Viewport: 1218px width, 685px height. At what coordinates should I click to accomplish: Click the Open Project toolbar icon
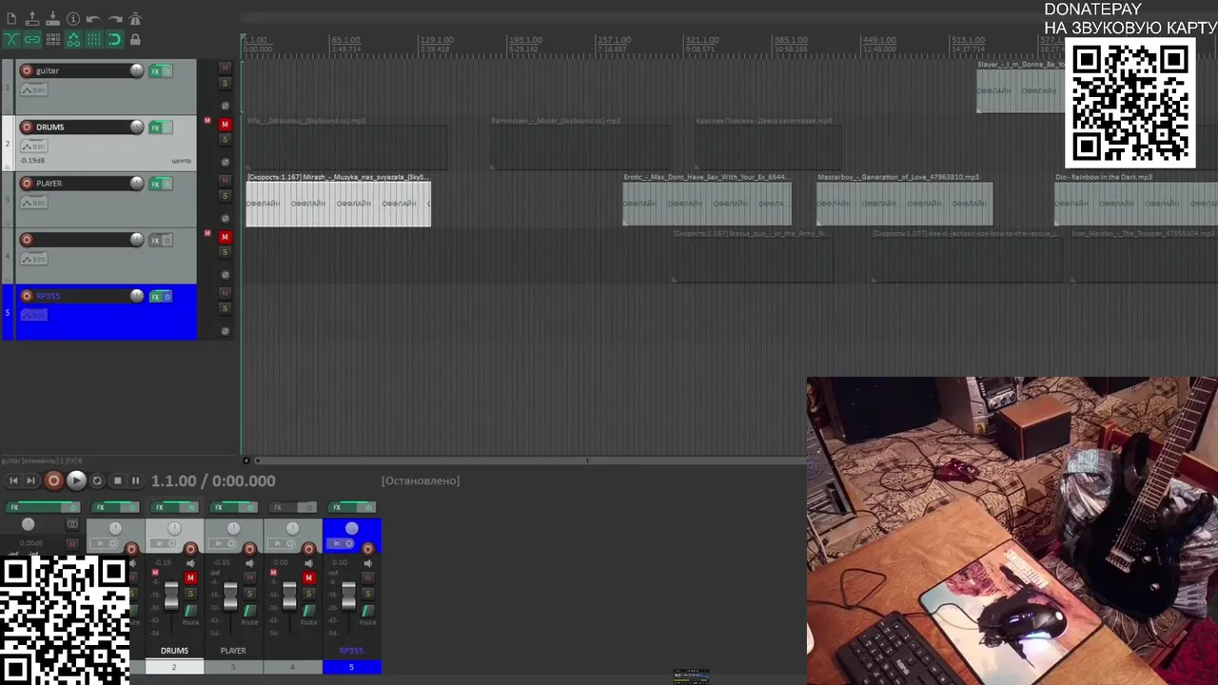click(x=32, y=19)
